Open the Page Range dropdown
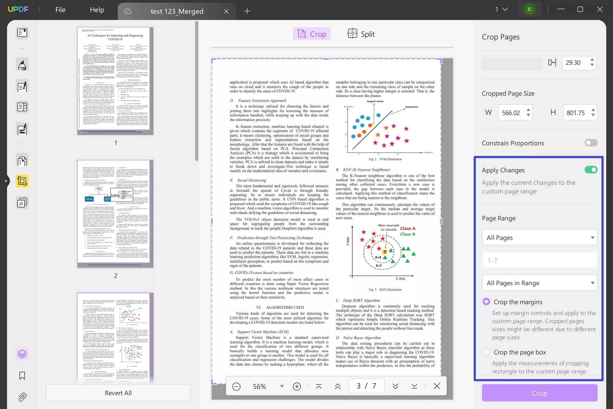This screenshot has width=613, height=409. (x=540, y=237)
